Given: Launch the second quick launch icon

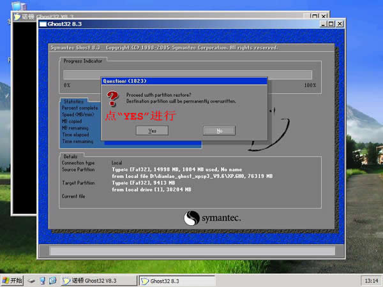Looking at the screenshot, I should (43, 281).
